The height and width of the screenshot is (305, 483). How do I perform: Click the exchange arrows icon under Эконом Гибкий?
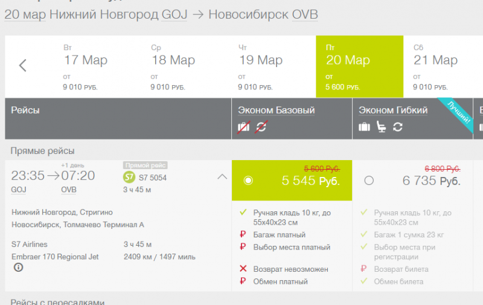pos(397,127)
